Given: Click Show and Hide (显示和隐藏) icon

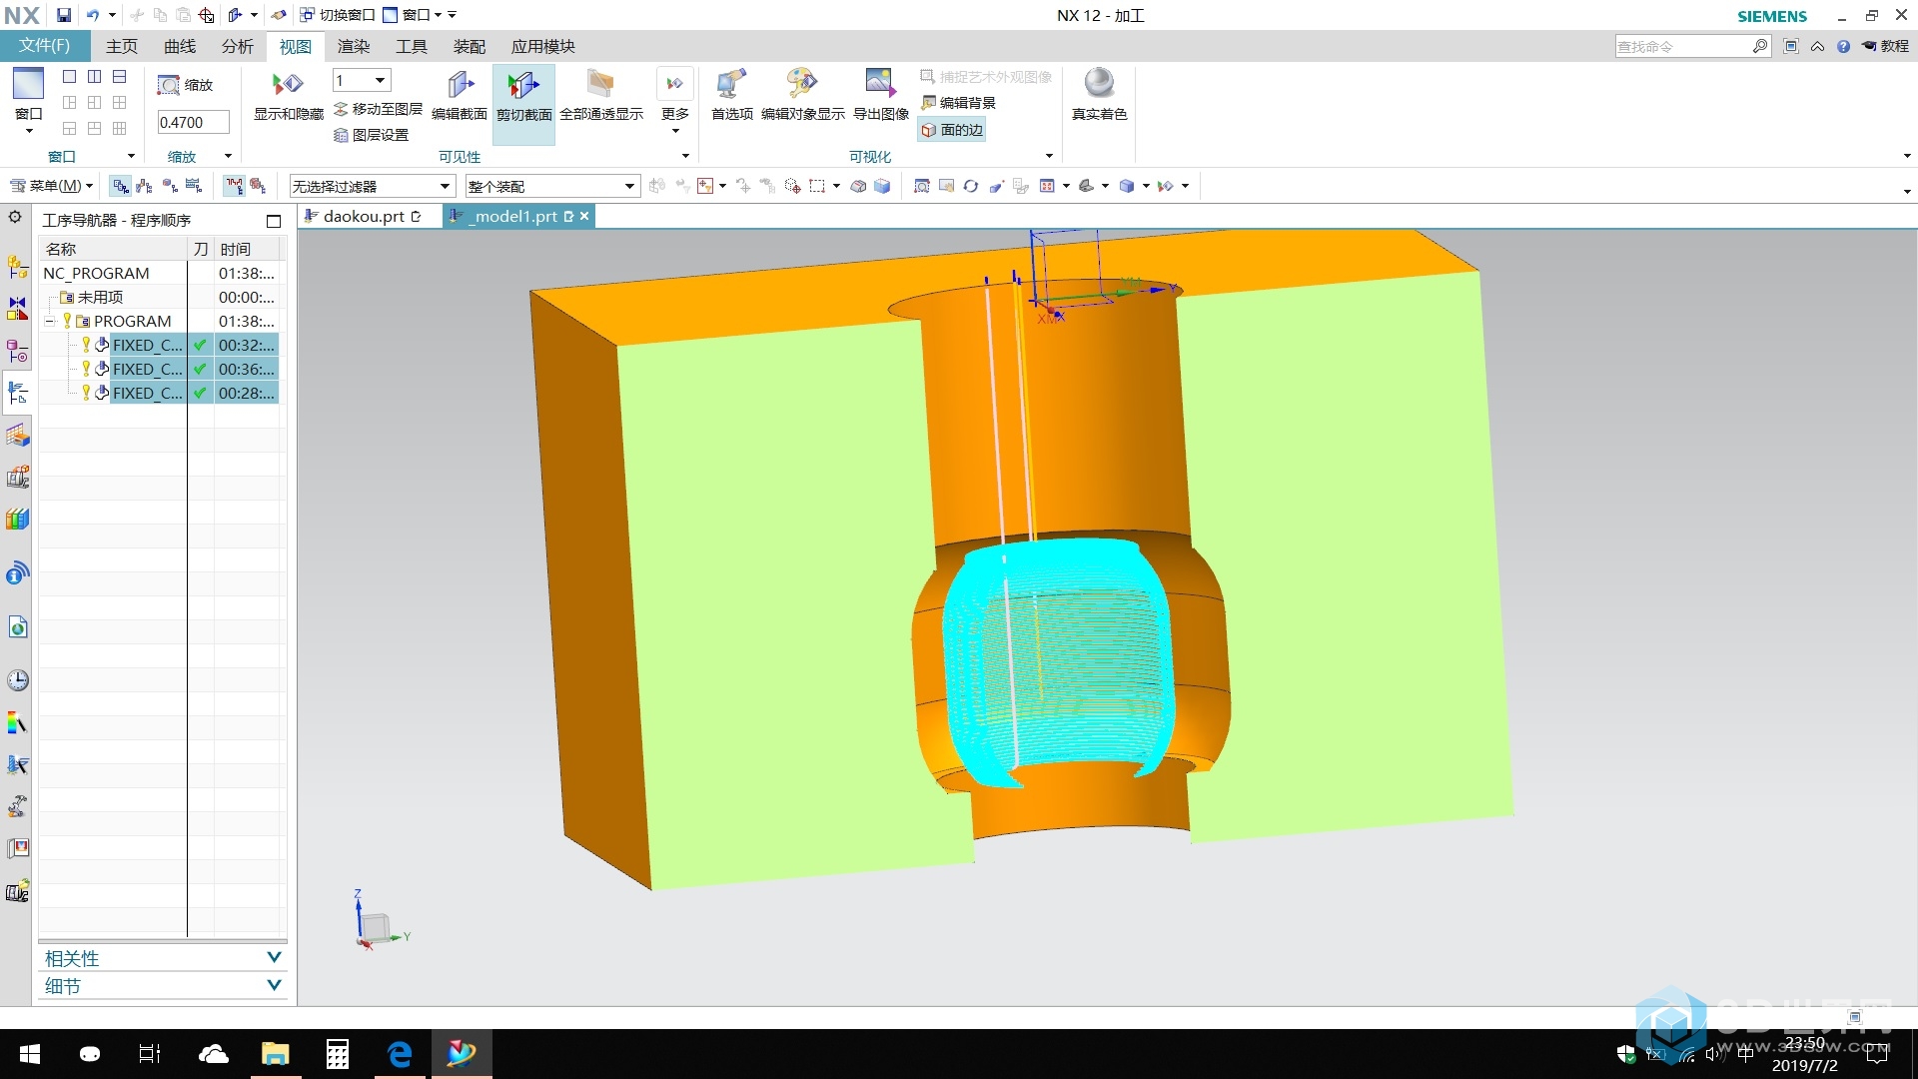Looking at the screenshot, I should tap(288, 86).
